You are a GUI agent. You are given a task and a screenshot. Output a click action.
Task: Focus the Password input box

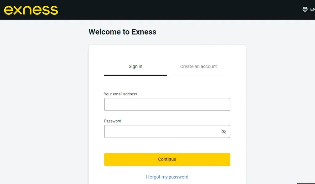point(160,131)
